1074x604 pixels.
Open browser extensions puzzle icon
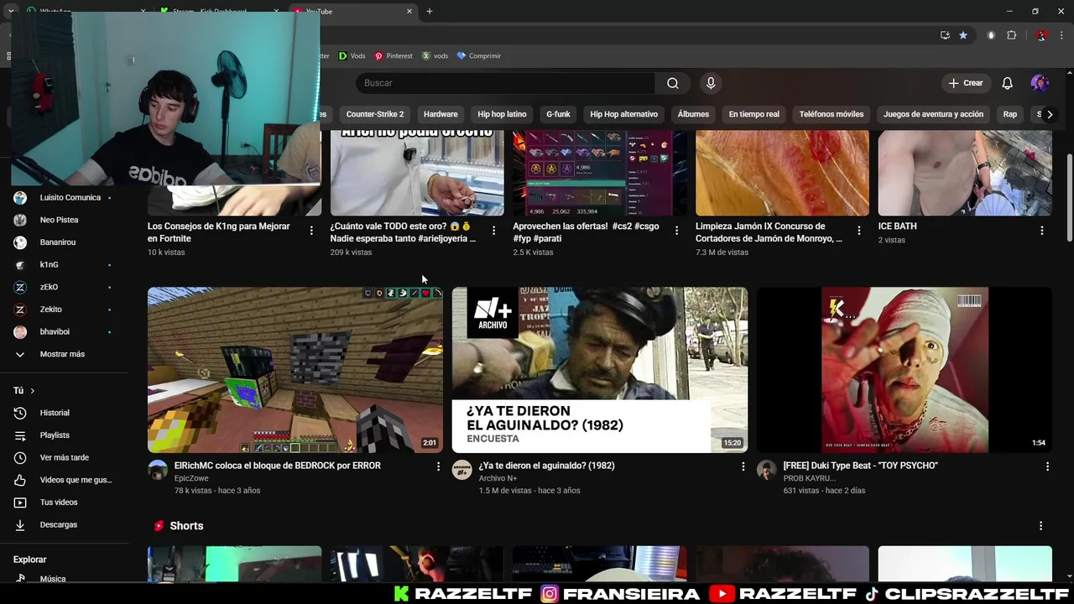click(x=1011, y=35)
